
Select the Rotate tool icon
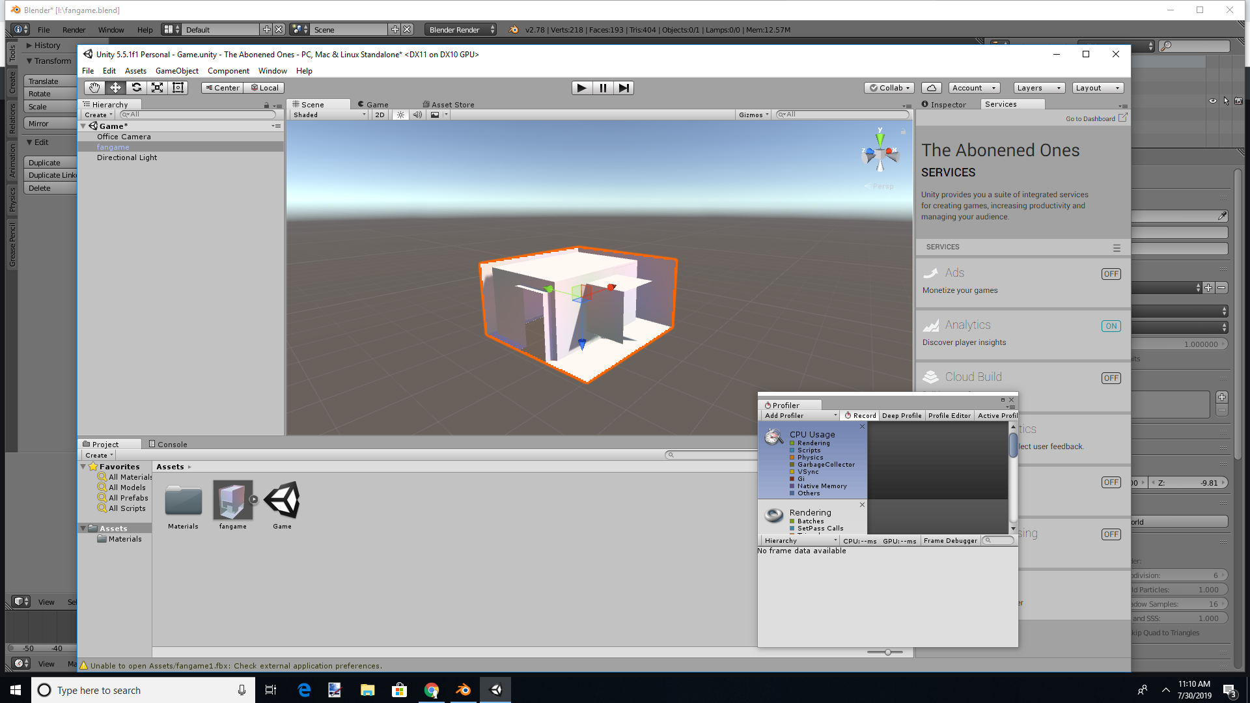point(136,88)
